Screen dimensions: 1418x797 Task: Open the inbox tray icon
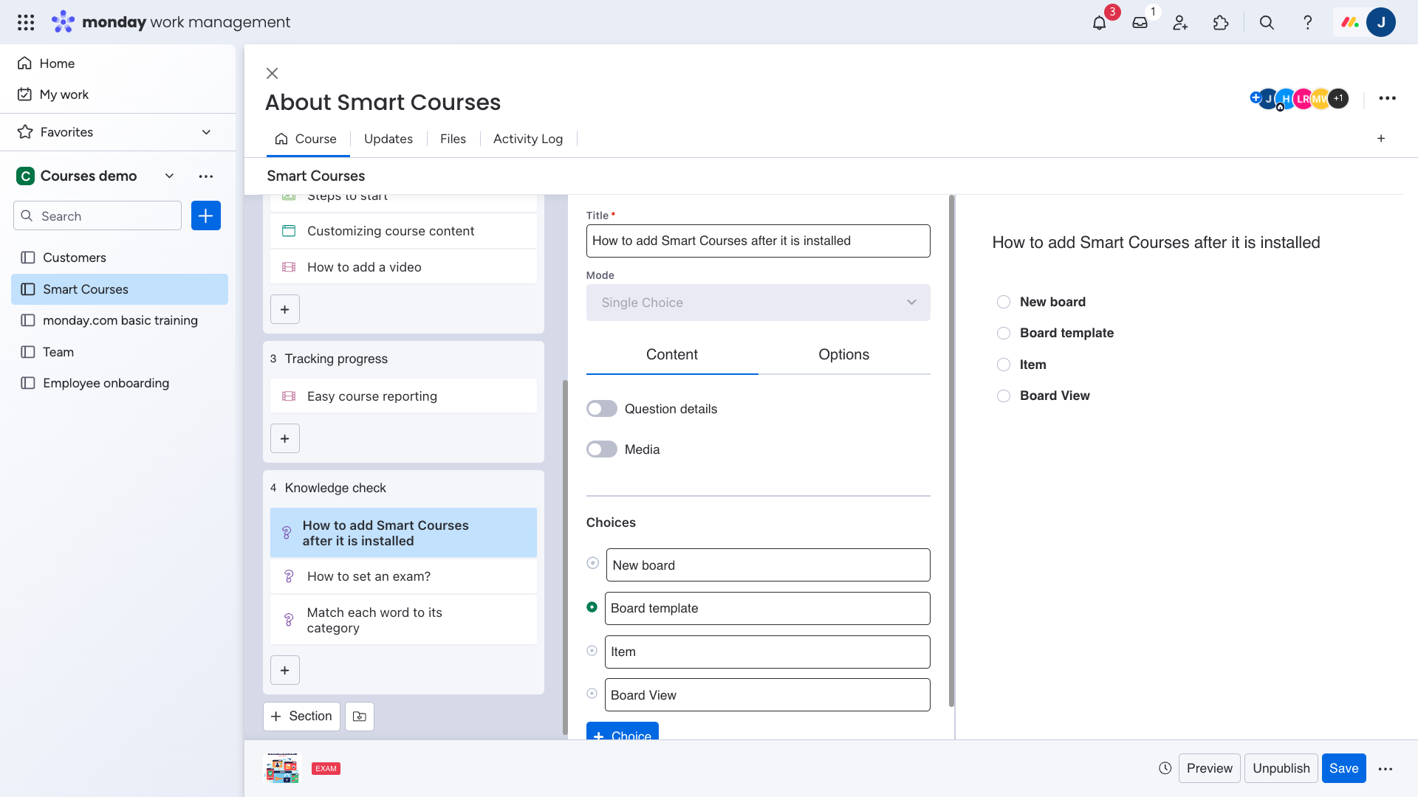tap(1140, 22)
